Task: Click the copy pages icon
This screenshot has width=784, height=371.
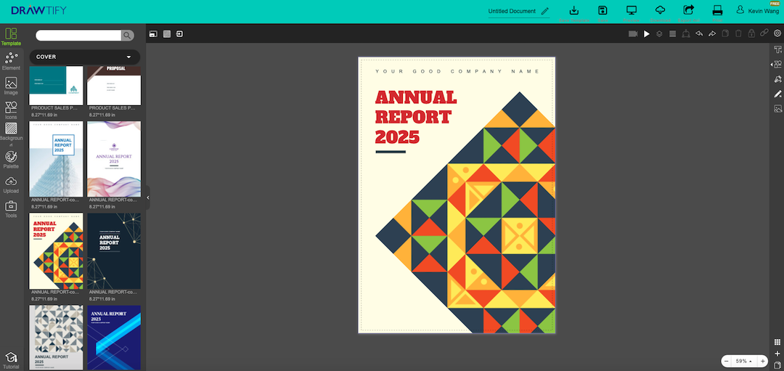Action: [725, 33]
